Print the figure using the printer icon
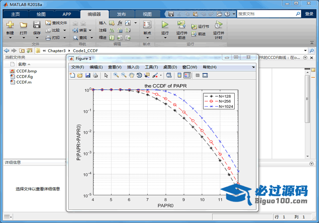Viewport: 319px width, 223px height. [x=95, y=75]
